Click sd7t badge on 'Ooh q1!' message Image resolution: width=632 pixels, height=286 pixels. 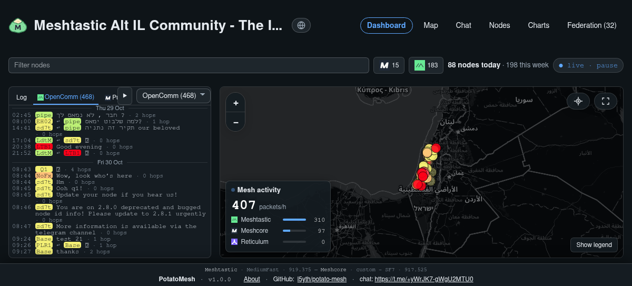pyautogui.click(x=44, y=188)
